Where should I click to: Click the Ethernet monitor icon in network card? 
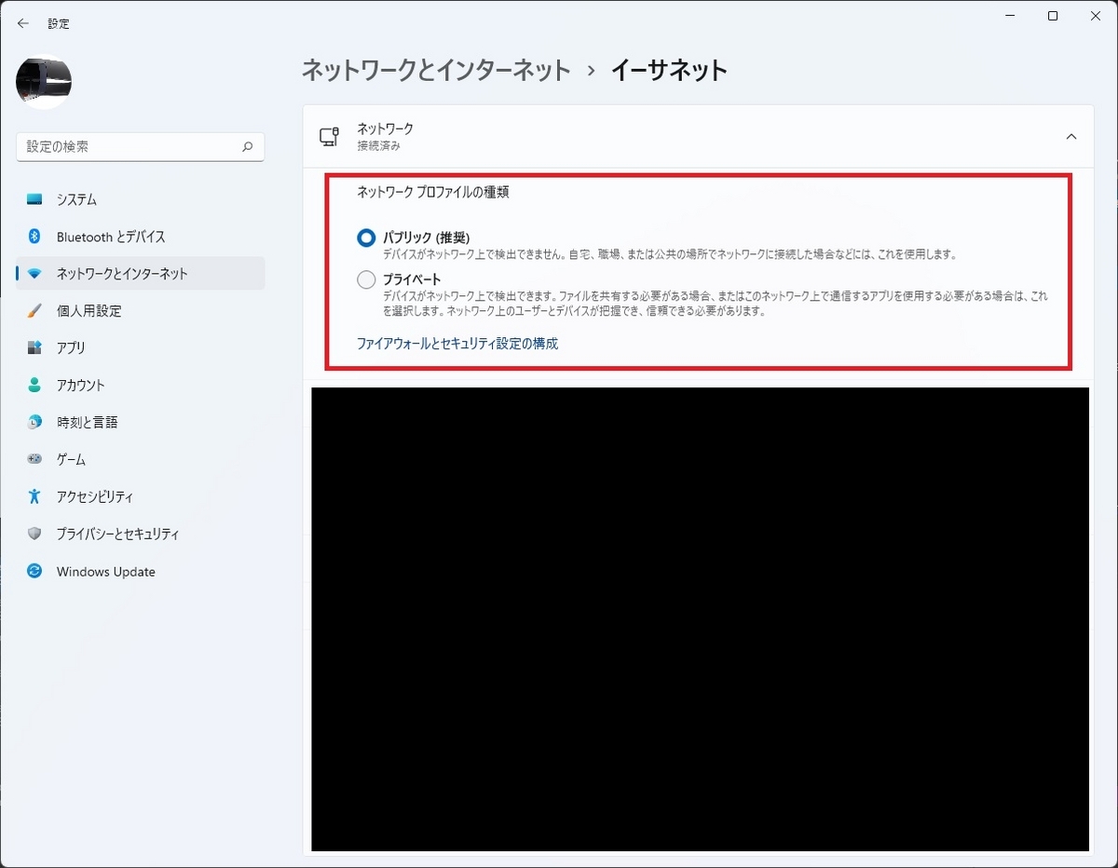(x=329, y=136)
